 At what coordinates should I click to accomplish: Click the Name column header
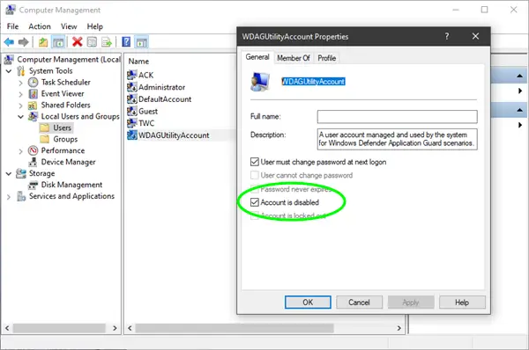[x=138, y=62]
